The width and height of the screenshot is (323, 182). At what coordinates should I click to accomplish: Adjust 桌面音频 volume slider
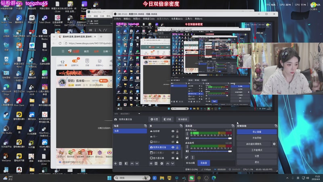pyautogui.click(x=211, y=151)
